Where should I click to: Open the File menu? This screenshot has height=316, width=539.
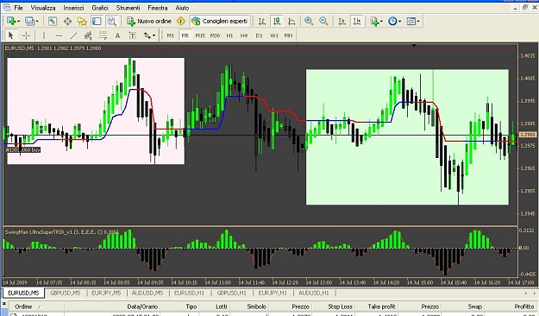tap(18, 8)
